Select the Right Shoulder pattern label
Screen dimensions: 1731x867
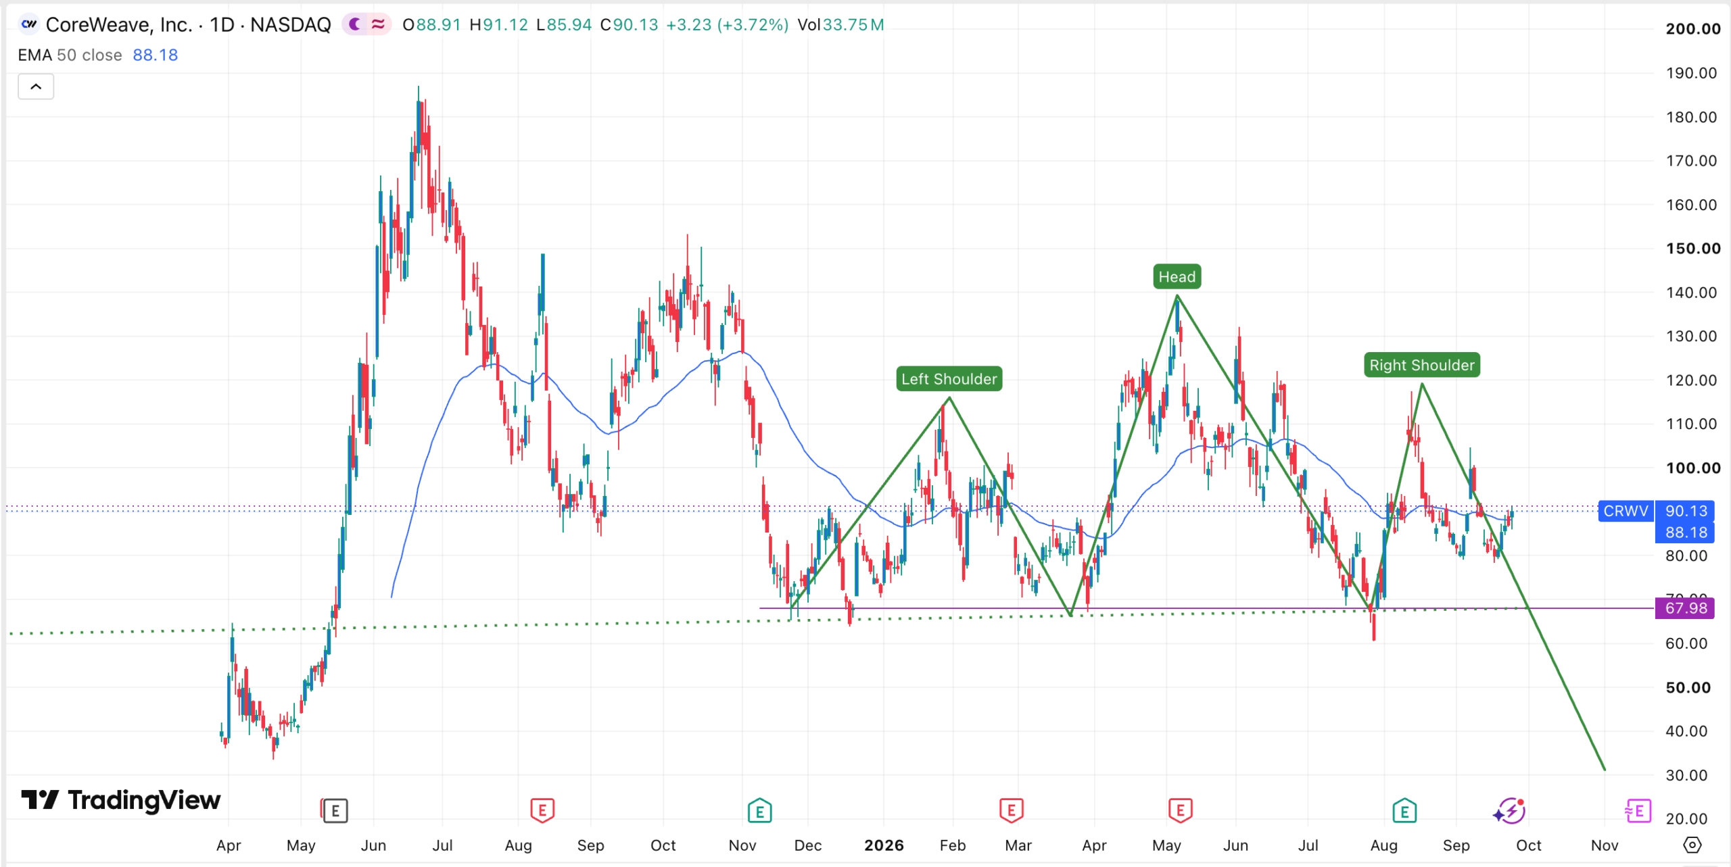(1421, 365)
